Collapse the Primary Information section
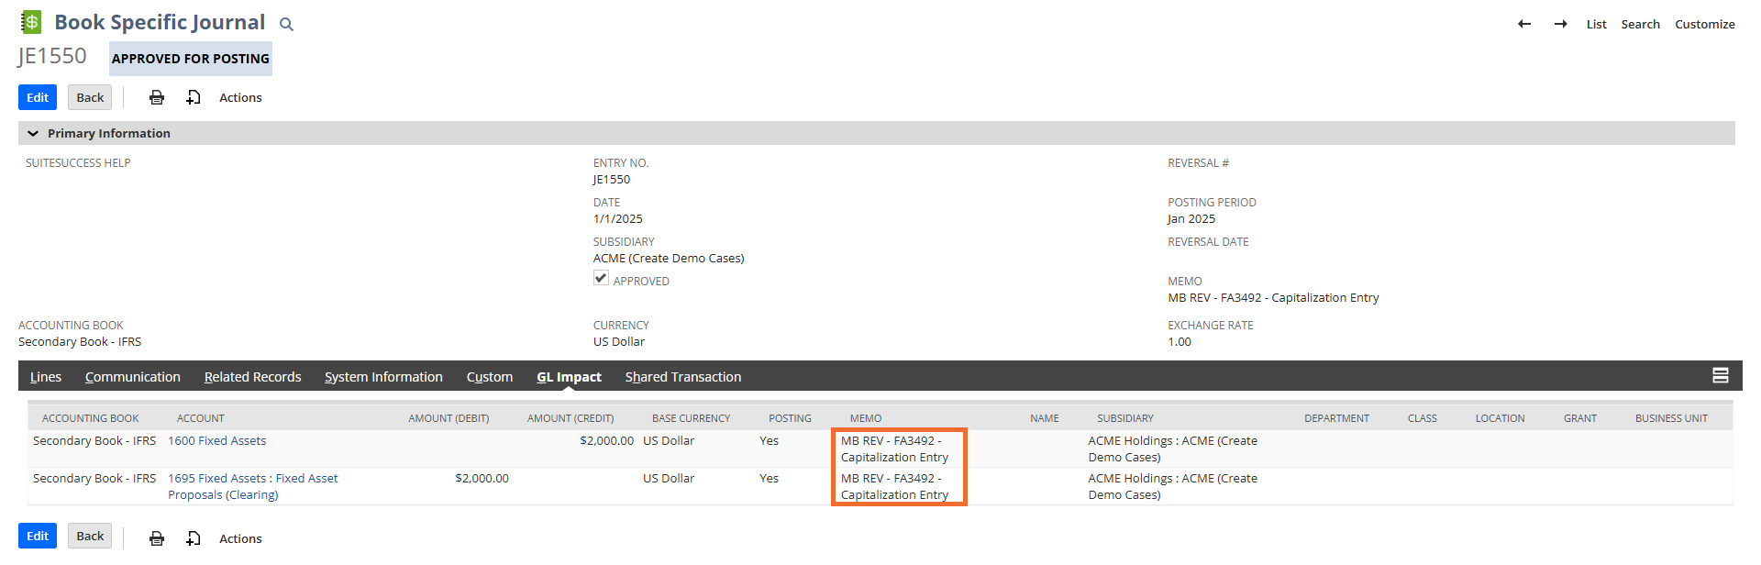The width and height of the screenshot is (1761, 565). [33, 133]
